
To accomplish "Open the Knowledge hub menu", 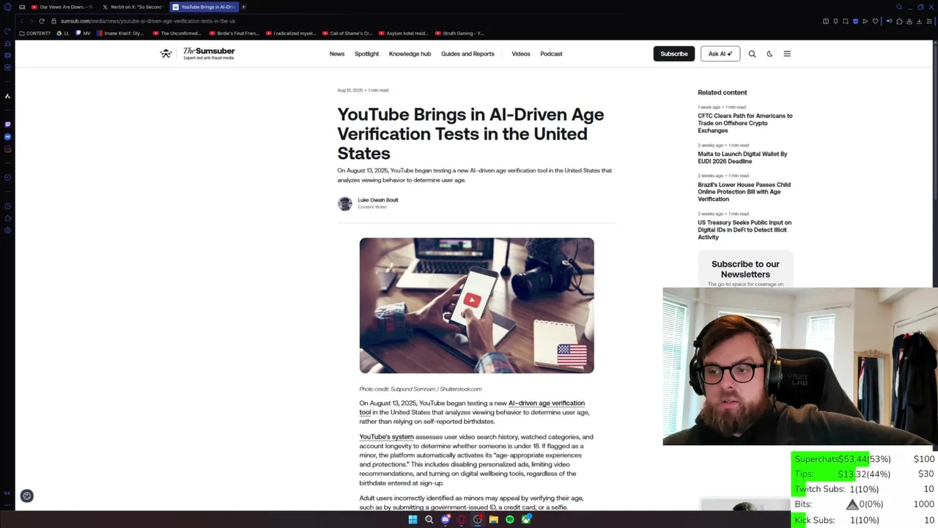I will pyautogui.click(x=410, y=54).
